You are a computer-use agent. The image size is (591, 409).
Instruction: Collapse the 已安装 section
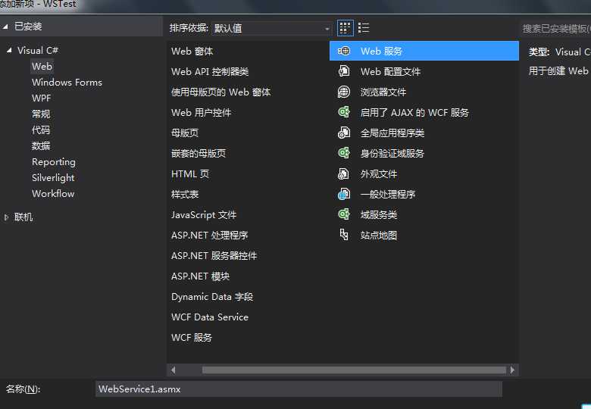coord(5,27)
